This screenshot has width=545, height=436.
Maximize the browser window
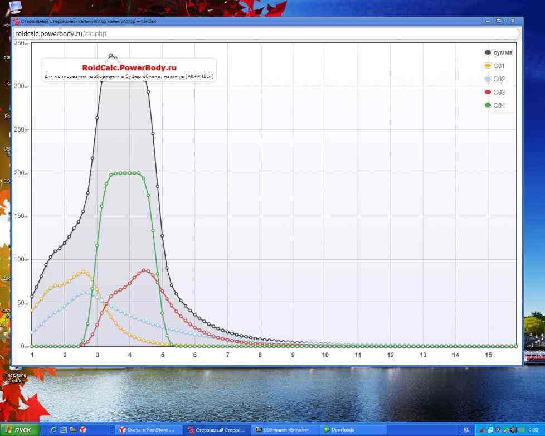499,21
